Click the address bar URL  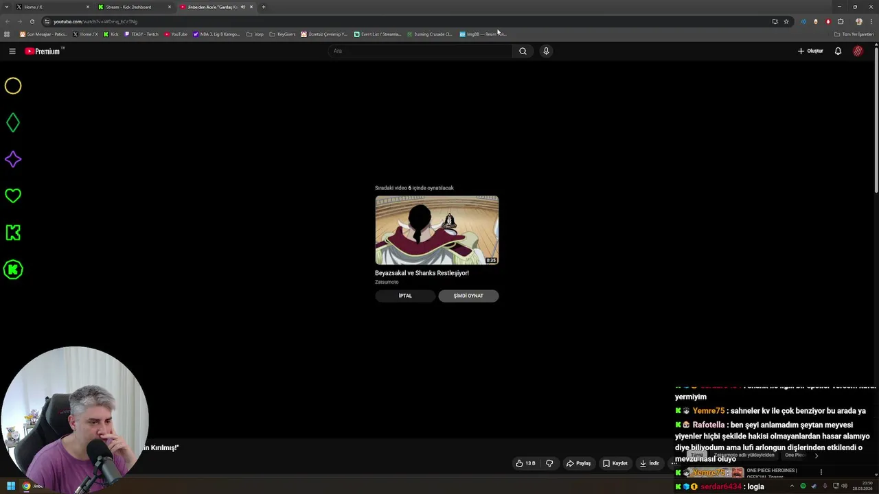pos(95,21)
